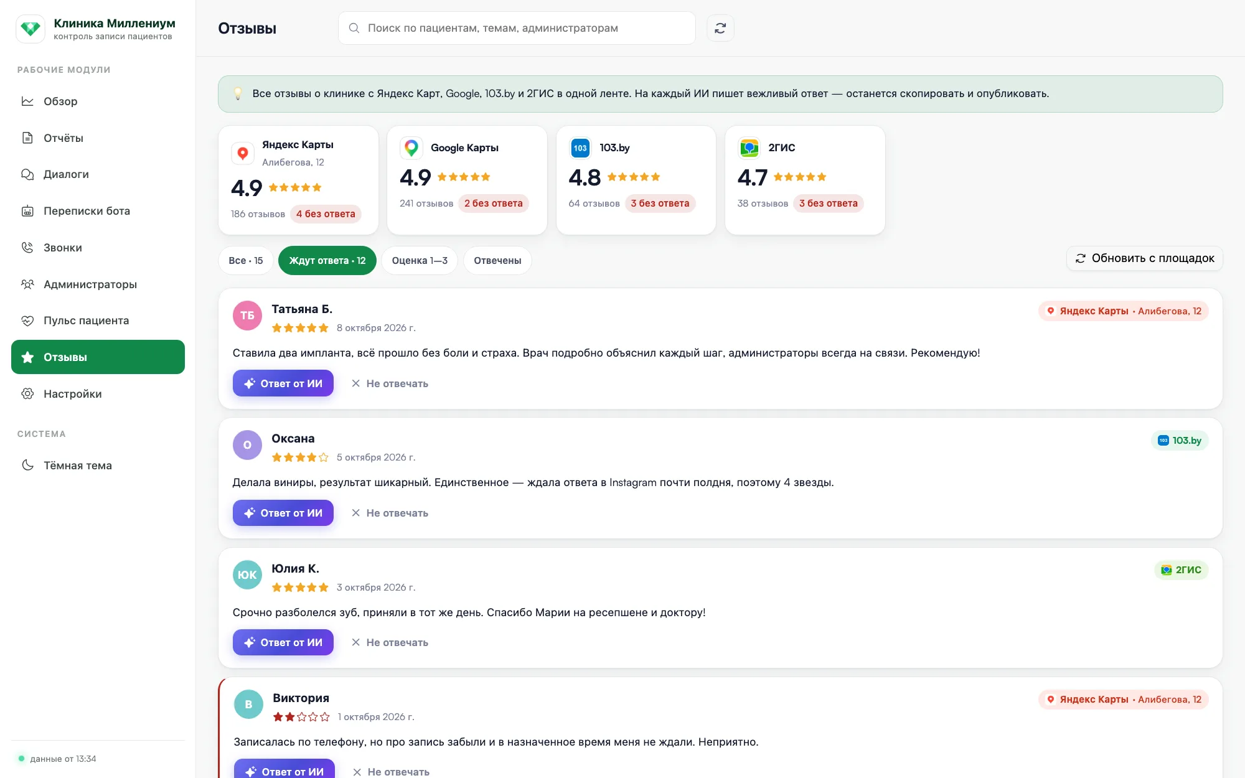Open the Google Карты rating card
The width and height of the screenshot is (1245, 778).
click(467, 180)
